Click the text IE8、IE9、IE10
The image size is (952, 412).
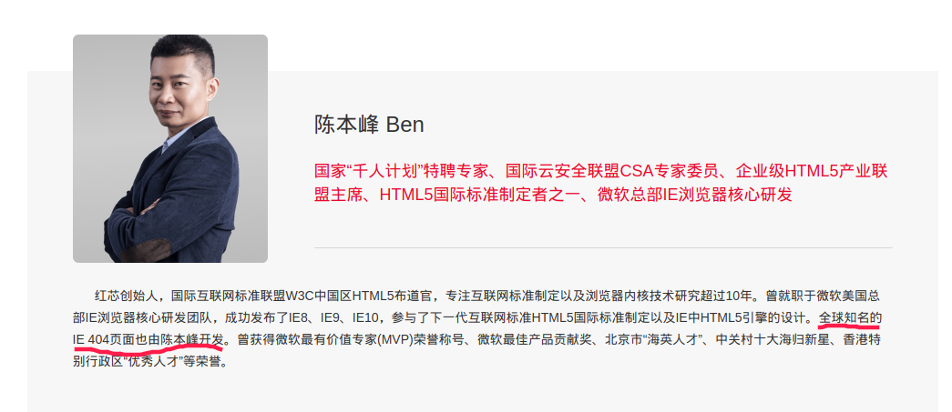pyautogui.click(x=333, y=318)
